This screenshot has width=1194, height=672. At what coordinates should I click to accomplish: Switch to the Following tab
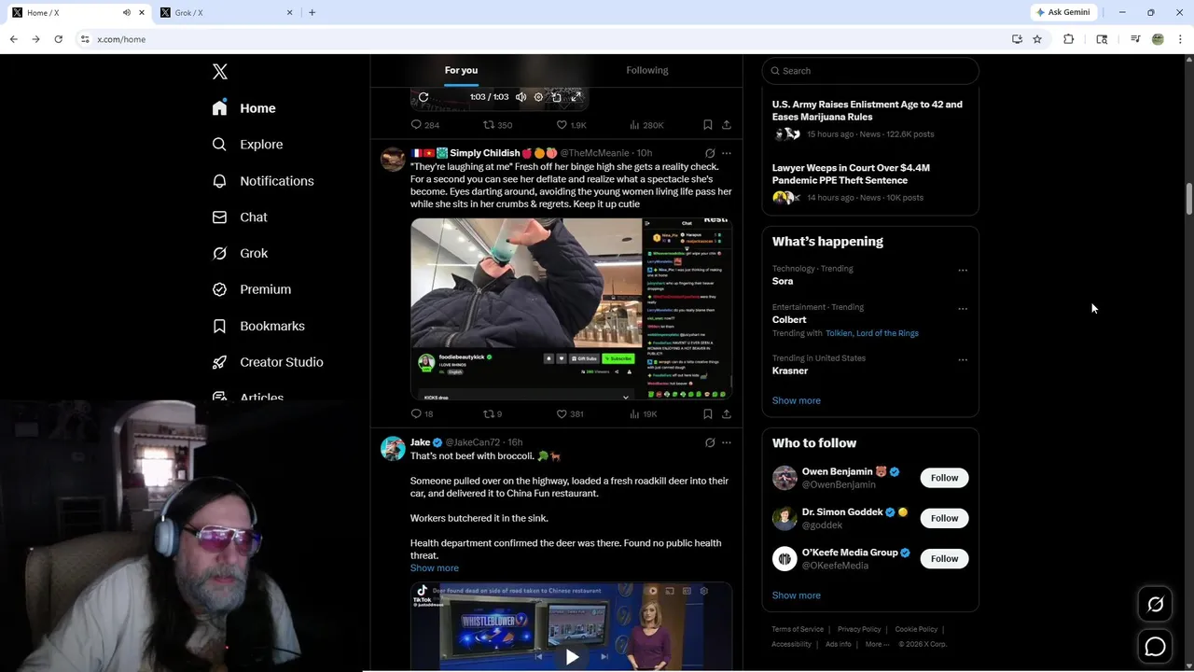(x=647, y=70)
